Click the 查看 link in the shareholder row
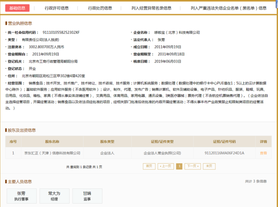The image size is (278, 207). pyautogui.click(x=263, y=153)
